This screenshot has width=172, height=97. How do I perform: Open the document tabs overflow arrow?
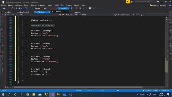167,12
